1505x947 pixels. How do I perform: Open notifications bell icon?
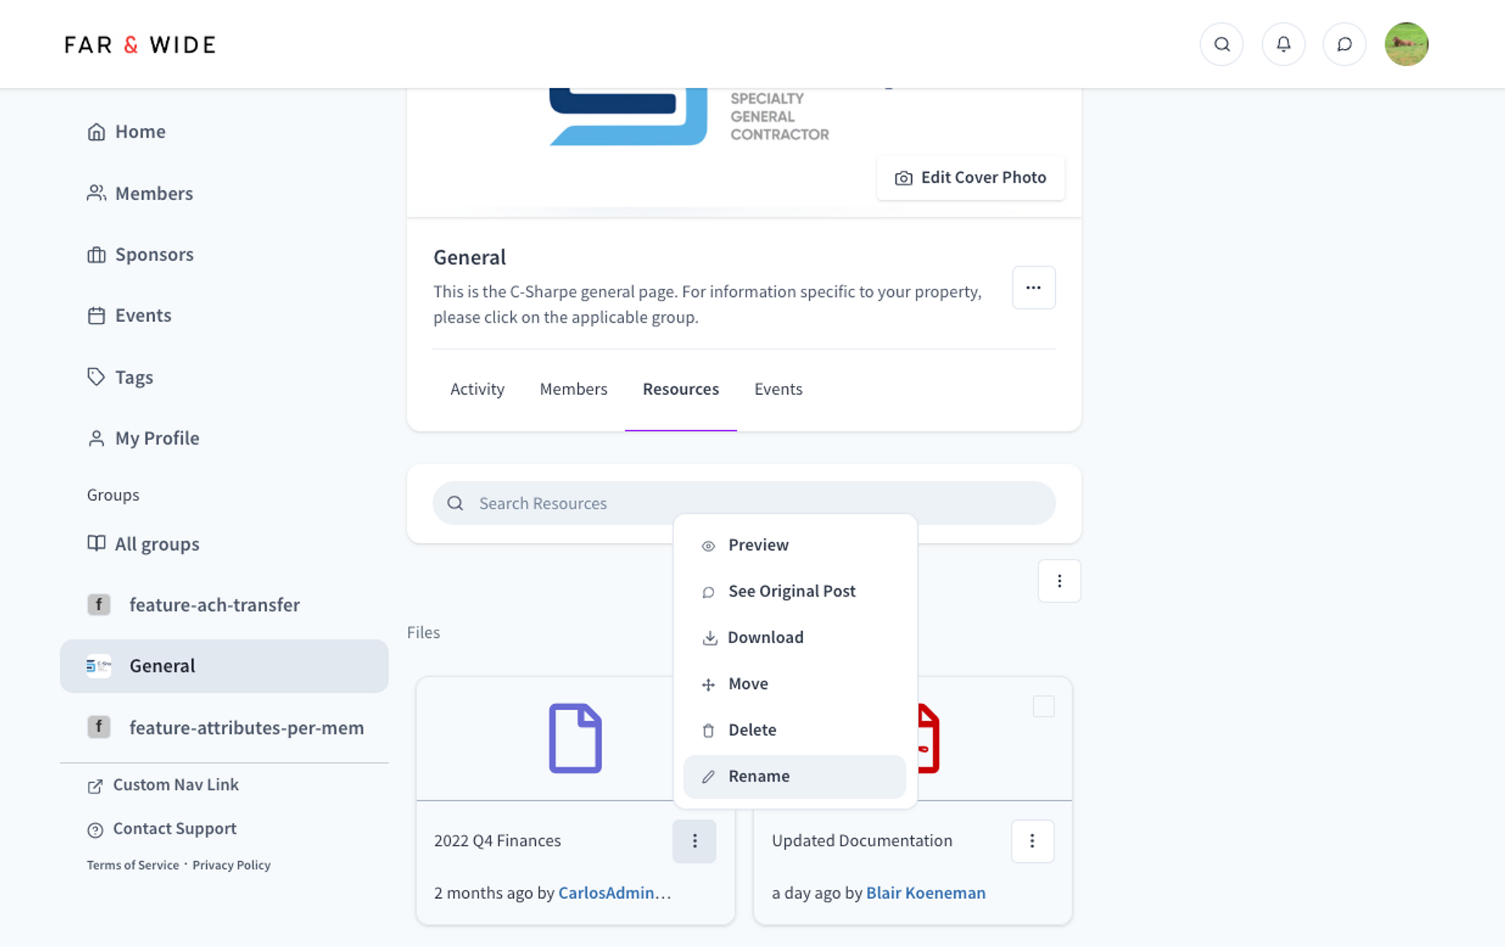tap(1283, 44)
